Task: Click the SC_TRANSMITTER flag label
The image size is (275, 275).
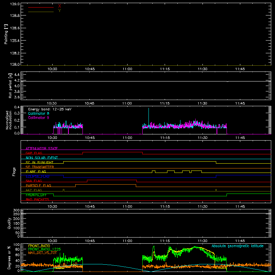Action: coord(40,167)
